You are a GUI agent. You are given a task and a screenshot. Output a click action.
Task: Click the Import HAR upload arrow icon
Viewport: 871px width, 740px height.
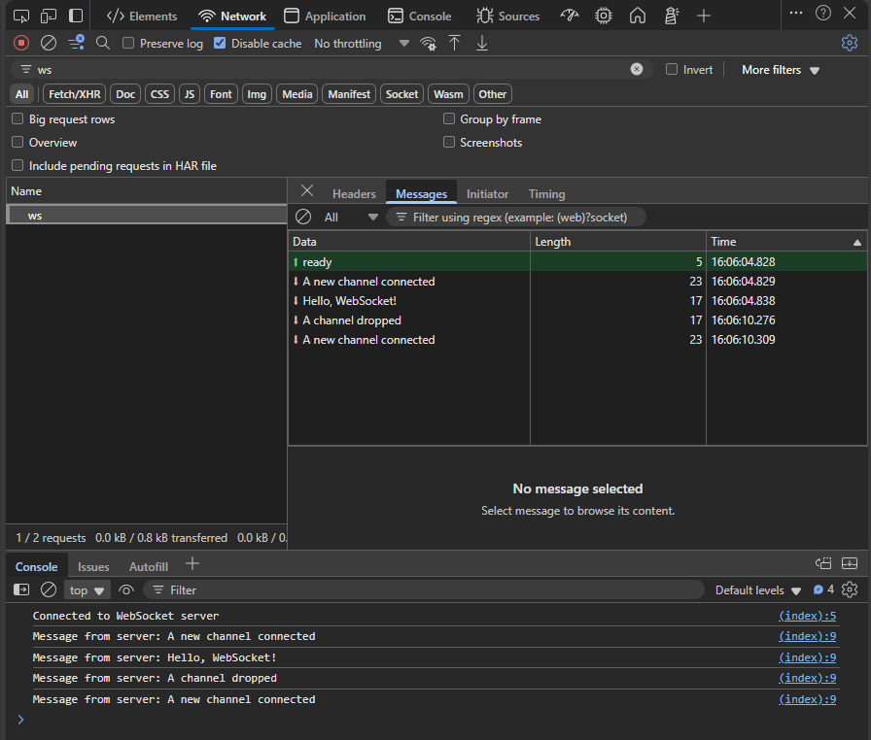pos(454,43)
